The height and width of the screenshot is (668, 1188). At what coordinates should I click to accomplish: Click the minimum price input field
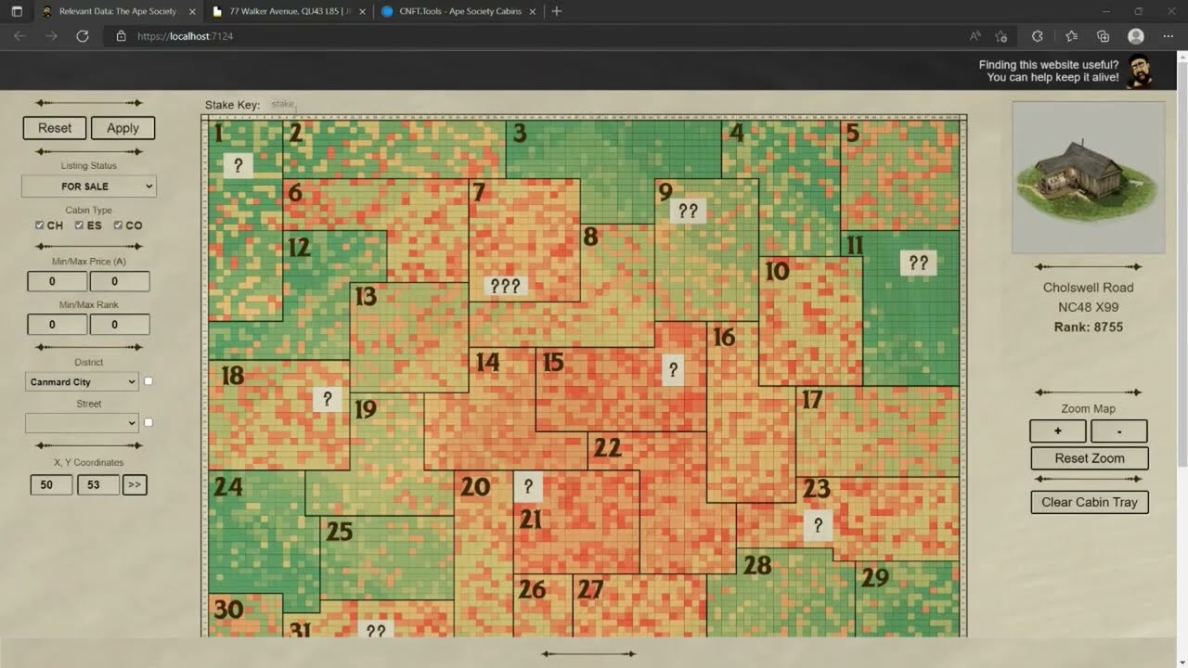pyautogui.click(x=58, y=281)
